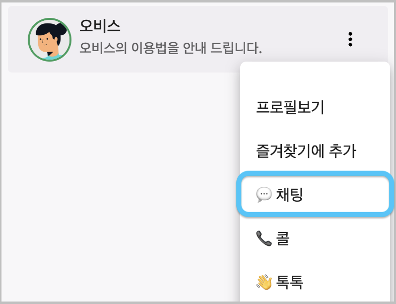This screenshot has height=304, width=396.
Task: Click the telephone receiver icon
Action: coord(264,238)
